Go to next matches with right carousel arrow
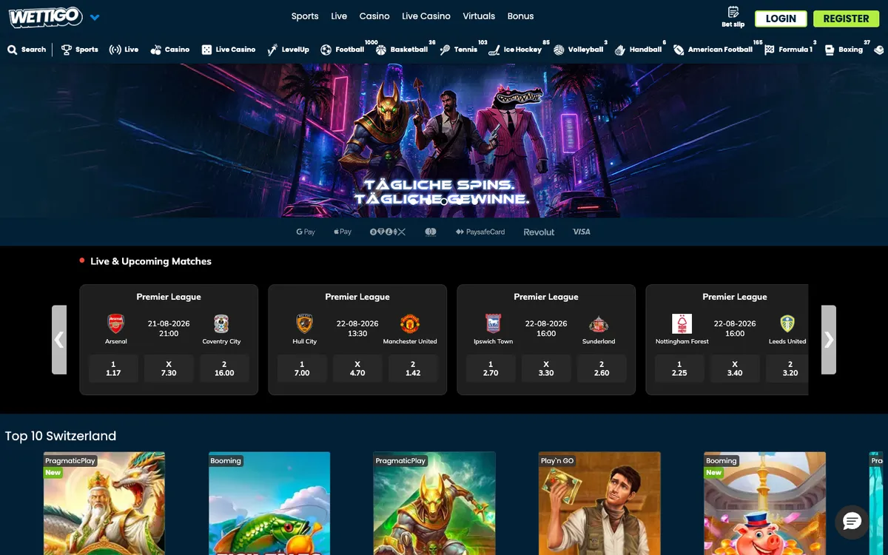The width and height of the screenshot is (888, 555). pyautogui.click(x=829, y=340)
